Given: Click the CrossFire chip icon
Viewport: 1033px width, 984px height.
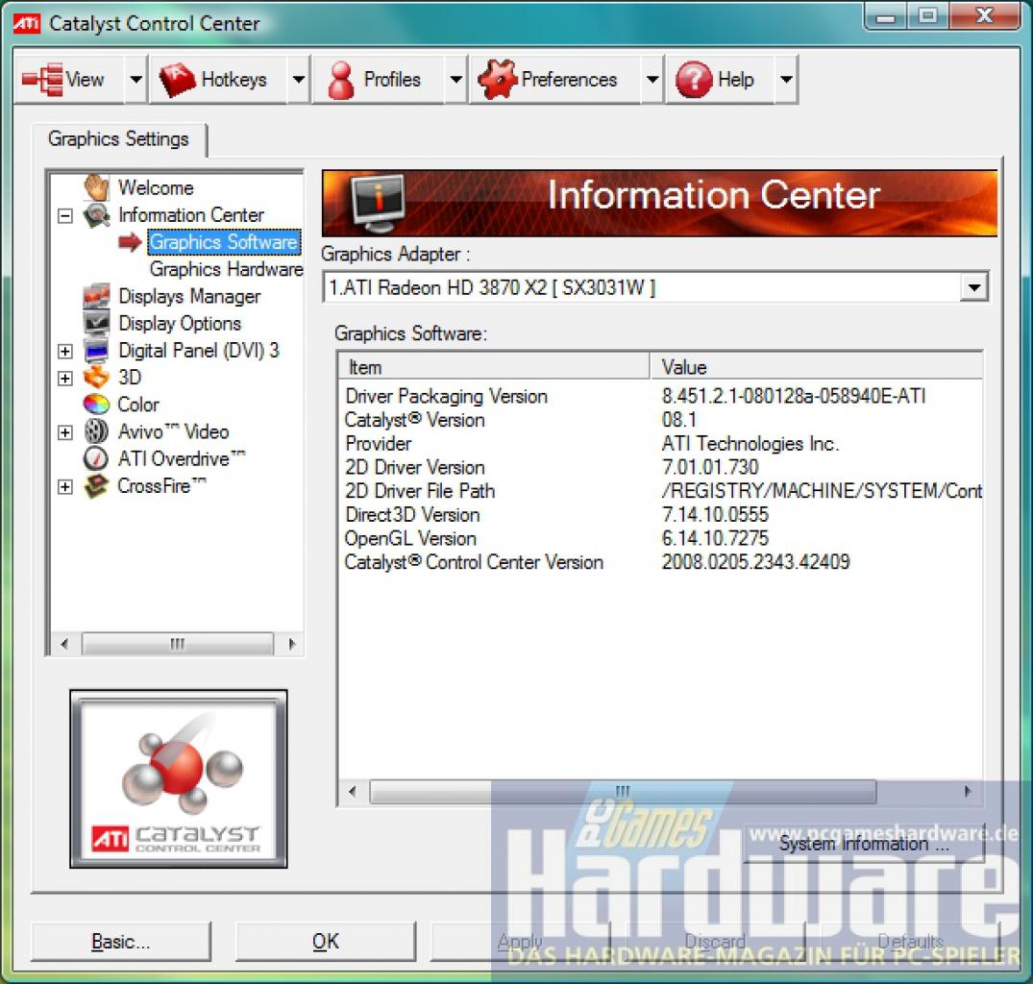Looking at the screenshot, I should [x=96, y=486].
